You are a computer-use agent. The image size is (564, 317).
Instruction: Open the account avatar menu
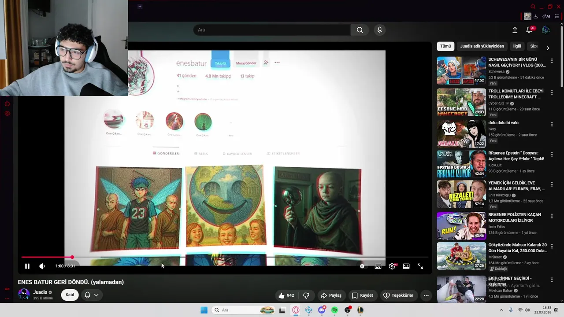pyautogui.click(x=546, y=30)
